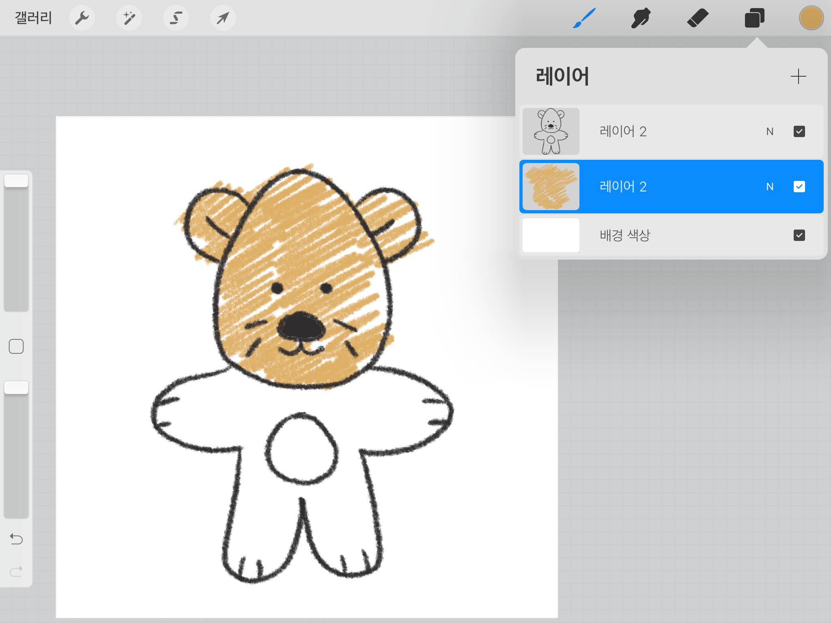This screenshot has width=831, height=623.
Task: Open the Adjustments magic wand menu
Action: coord(129,18)
